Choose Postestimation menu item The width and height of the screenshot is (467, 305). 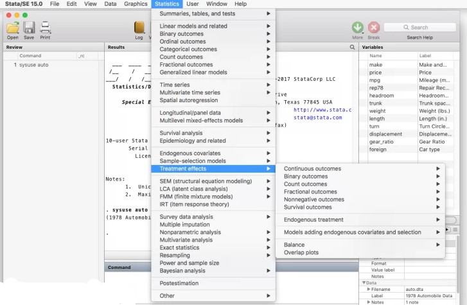point(213,283)
